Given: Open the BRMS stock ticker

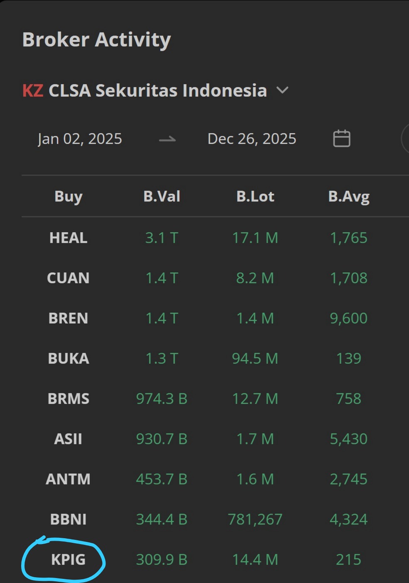Looking at the screenshot, I should [69, 398].
